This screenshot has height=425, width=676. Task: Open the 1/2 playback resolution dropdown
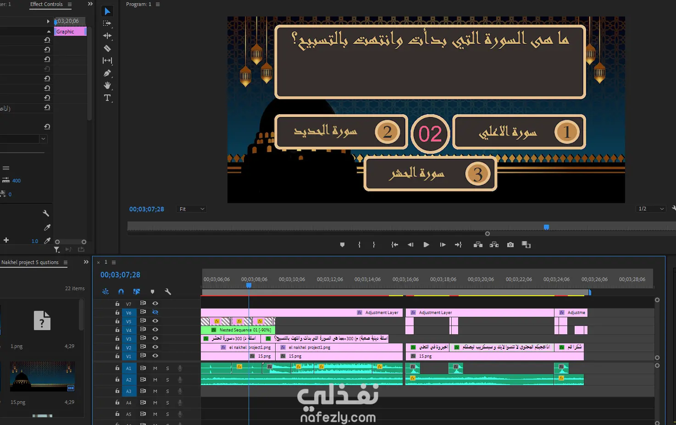pyautogui.click(x=651, y=209)
